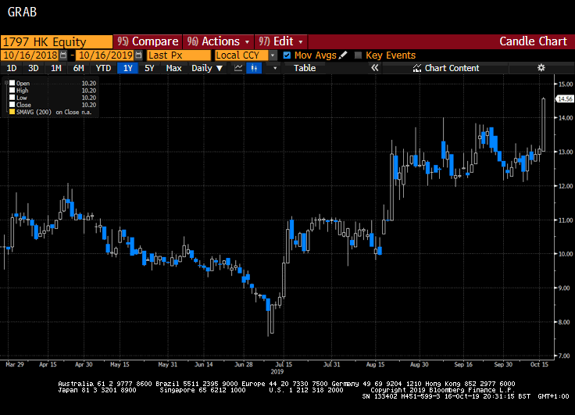Open the start date calendar picker icon

pos(63,55)
